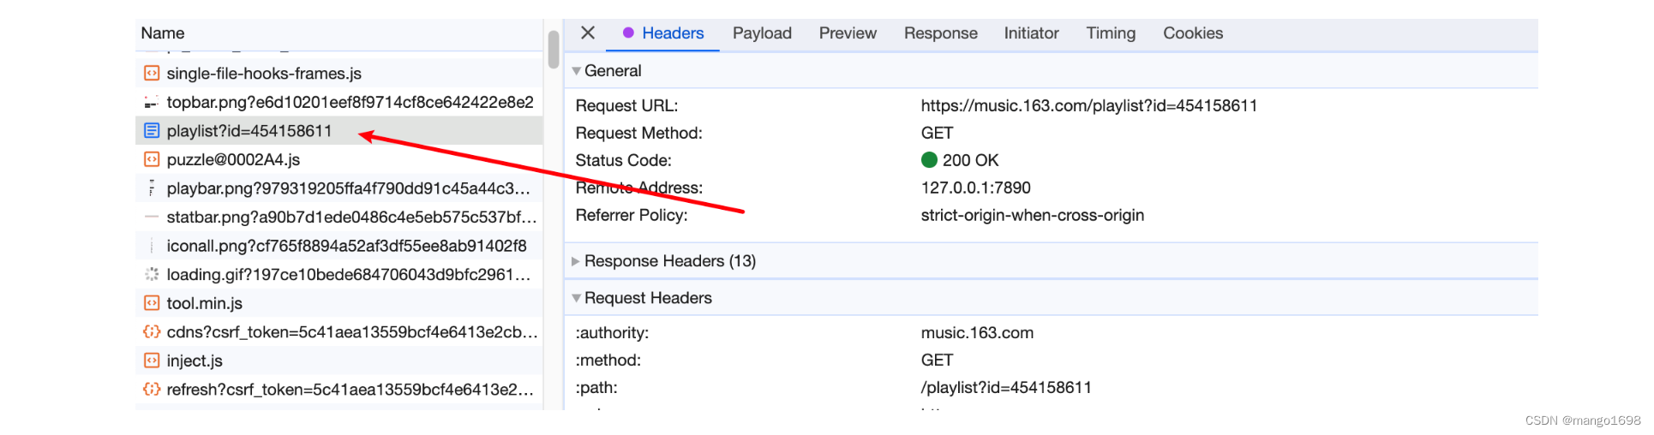Viewport: 1654px width, 435px height.
Task: Click the spinner icon beside loading.gif
Action: (x=152, y=275)
